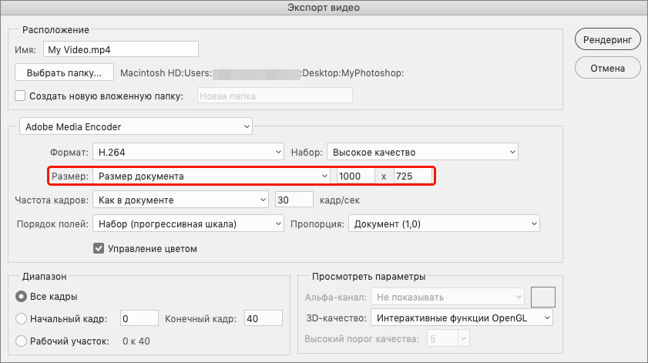
Task: Click the Отмена button
Action: click(607, 68)
